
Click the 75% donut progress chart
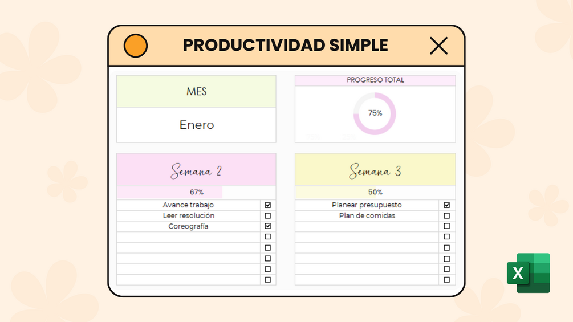(375, 113)
